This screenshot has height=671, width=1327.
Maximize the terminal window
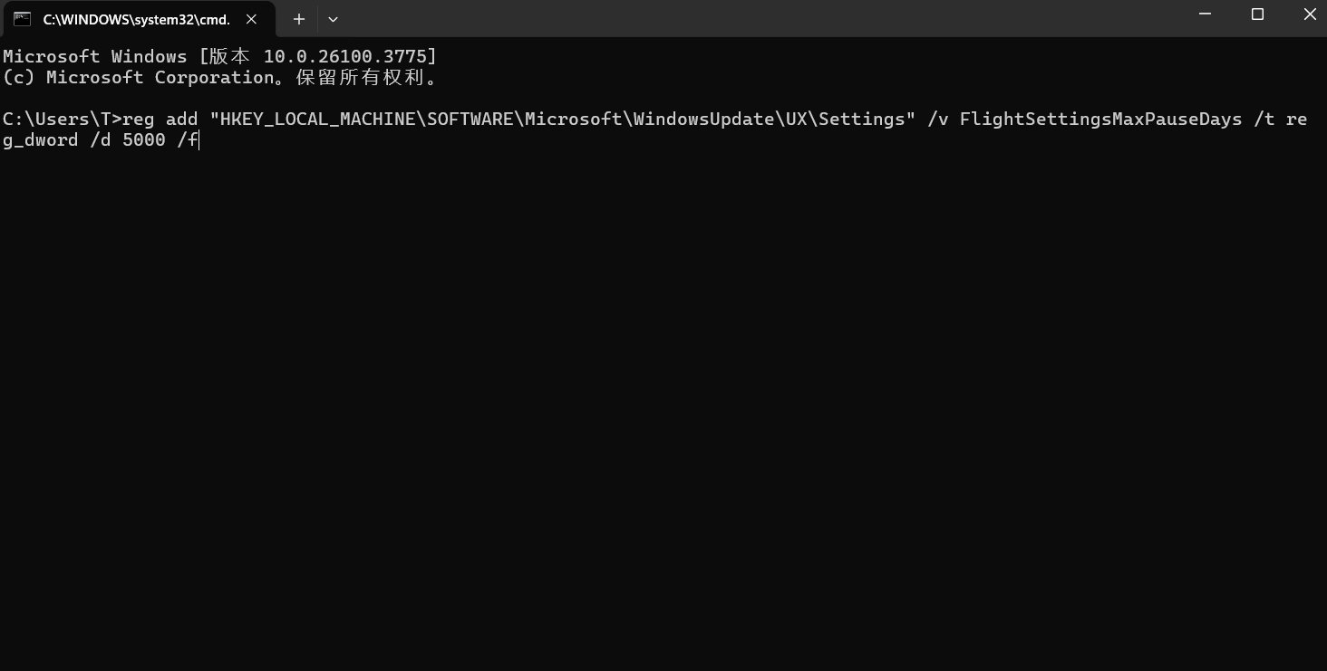[x=1257, y=14]
